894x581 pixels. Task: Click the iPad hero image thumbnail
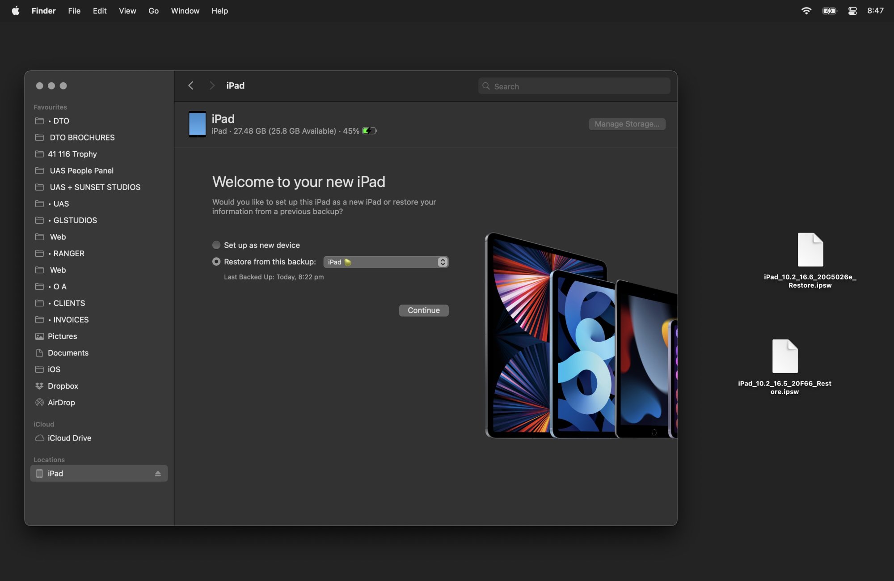[x=581, y=335]
